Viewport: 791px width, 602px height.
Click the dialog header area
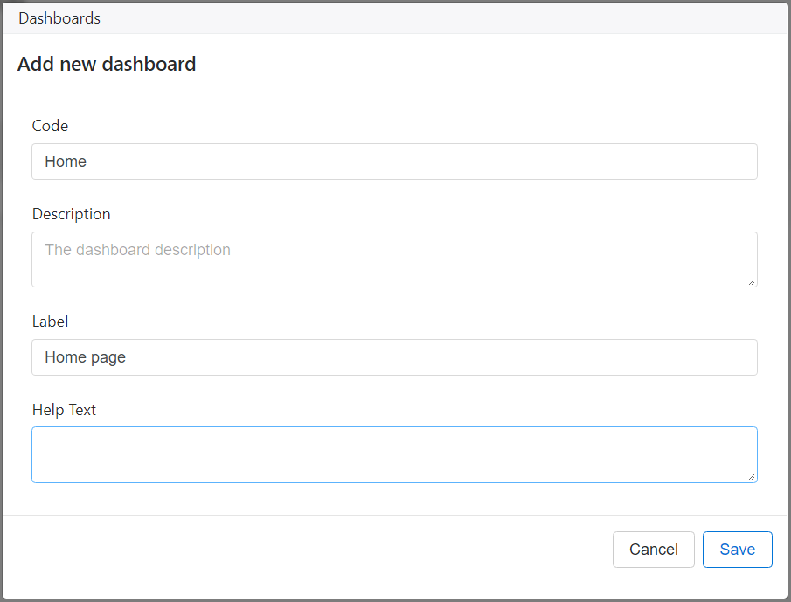(393, 64)
